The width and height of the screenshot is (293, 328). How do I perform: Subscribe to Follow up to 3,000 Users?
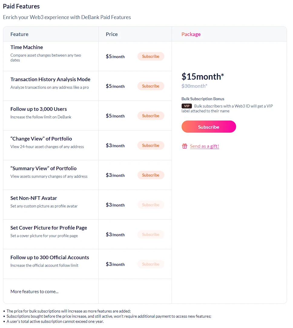(150, 116)
